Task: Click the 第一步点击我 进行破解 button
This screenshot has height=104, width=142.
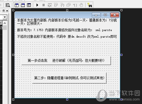Action: pyautogui.click(x=66, y=60)
